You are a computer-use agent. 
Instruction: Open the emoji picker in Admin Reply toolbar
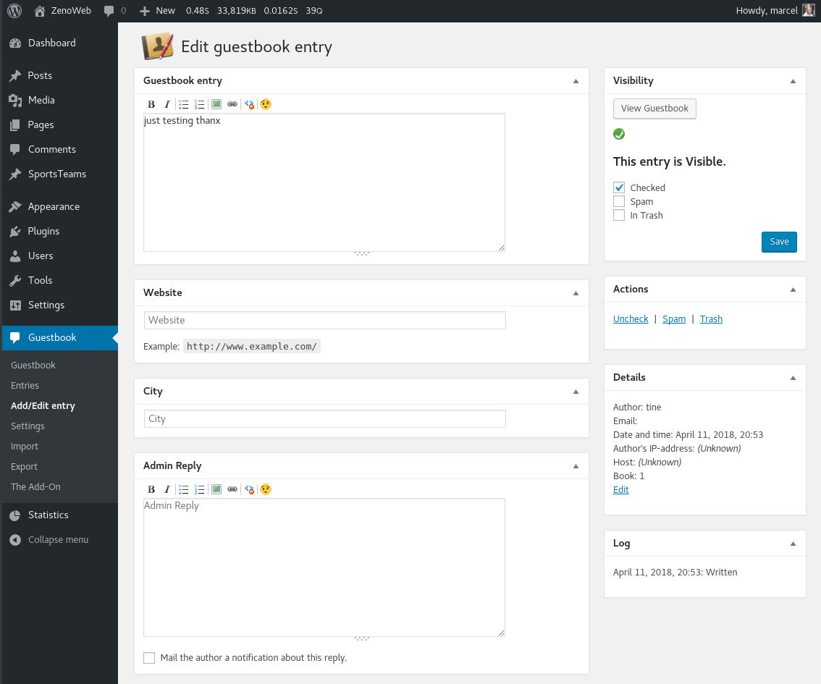266,489
